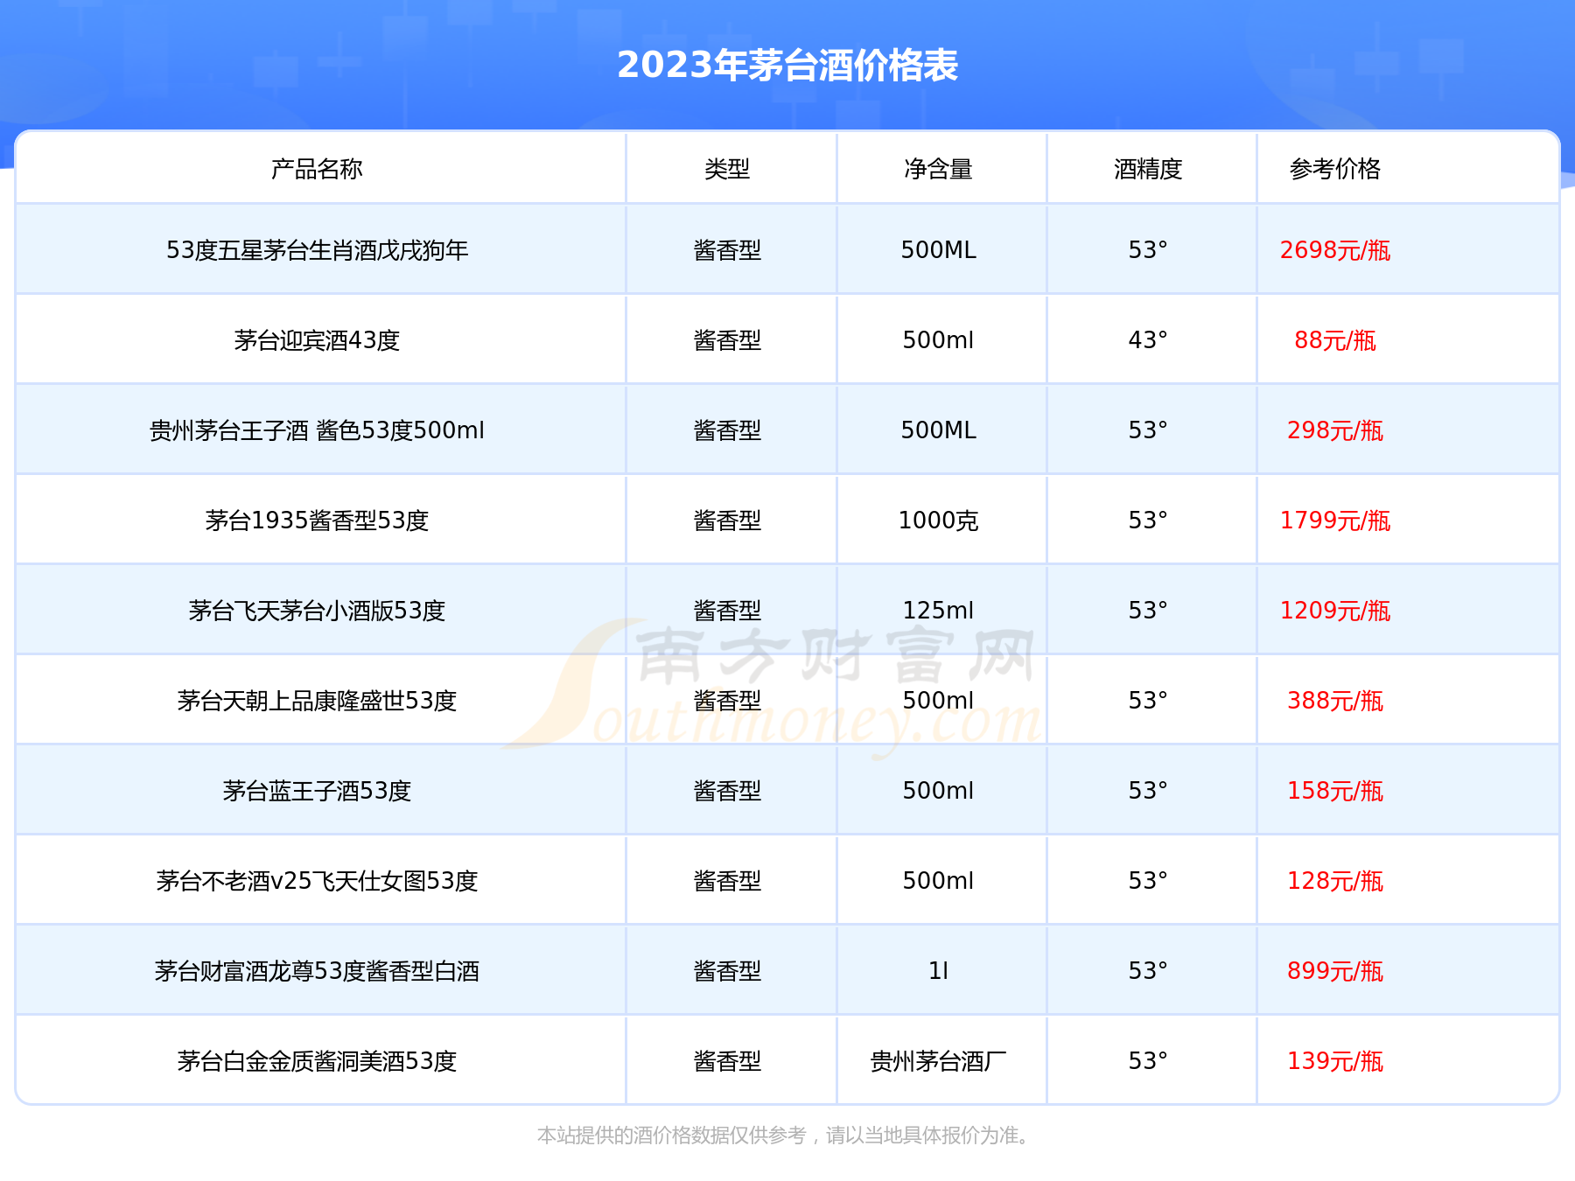Click product 茅台迎宾酒43度
The width and height of the screenshot is (1575, 1181).
click(x=317, y=340)
